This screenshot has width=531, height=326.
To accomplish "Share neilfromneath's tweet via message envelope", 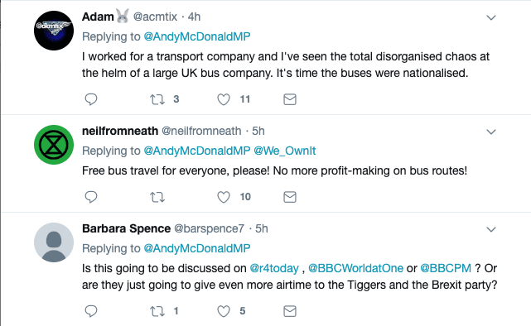I will click(x=290, y=197).
